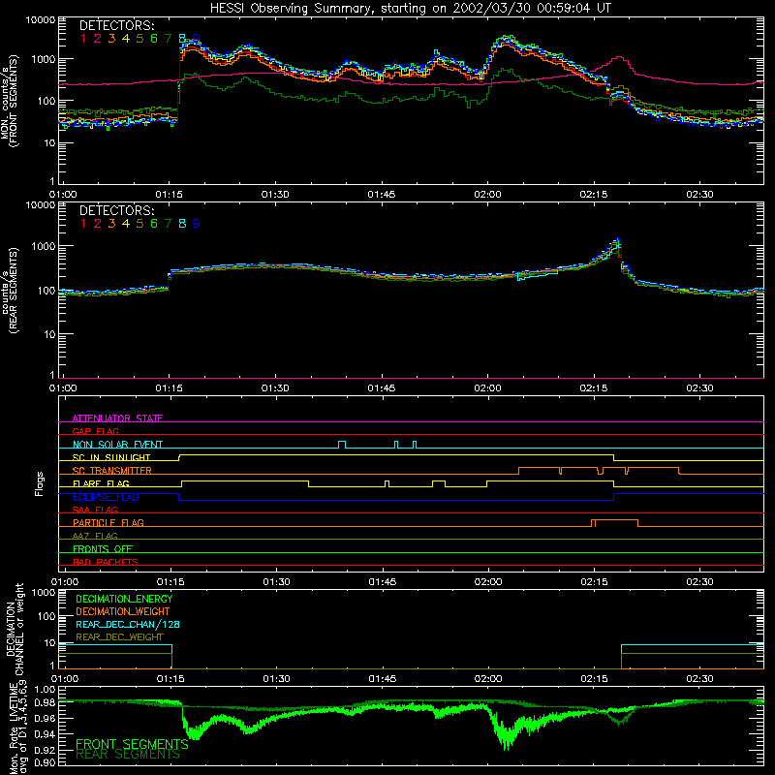The image size is (775, 775).
Task: Select cyan detector 8 in top panel legend
Action: [182, 39]
